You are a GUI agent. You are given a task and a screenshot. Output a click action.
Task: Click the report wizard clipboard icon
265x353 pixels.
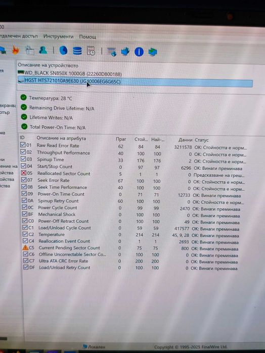point(30,50)
